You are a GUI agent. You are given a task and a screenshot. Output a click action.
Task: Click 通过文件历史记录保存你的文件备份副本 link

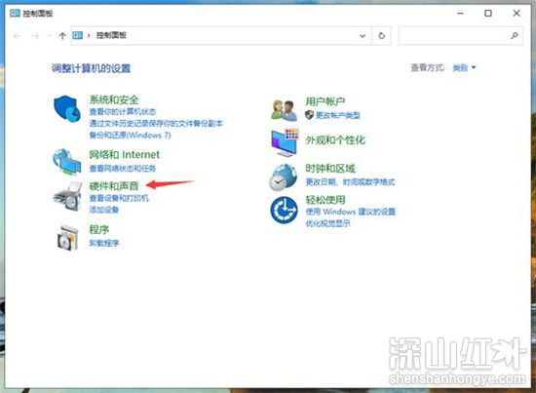click(156, 123)
